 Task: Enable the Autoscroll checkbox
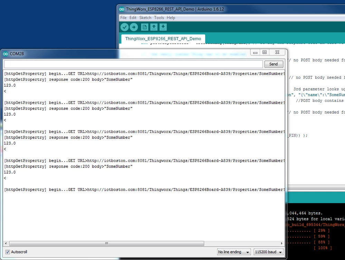tap(8, 252)
